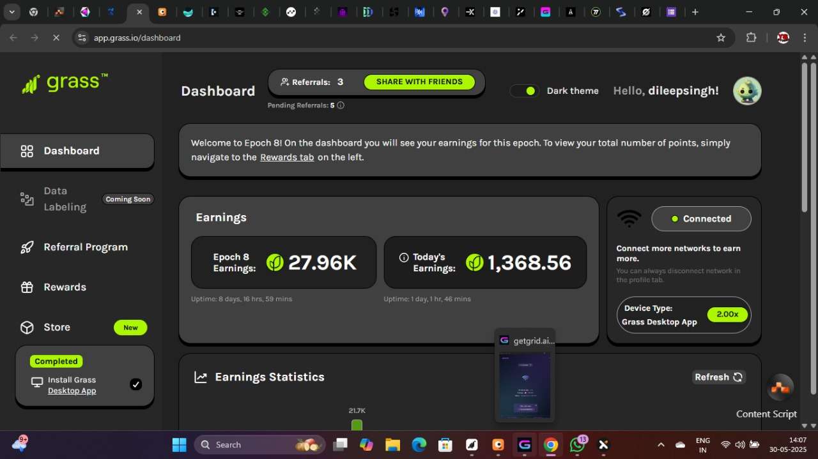
Task: Click the Completed label on the install card
Action: (x=56, y=361)
